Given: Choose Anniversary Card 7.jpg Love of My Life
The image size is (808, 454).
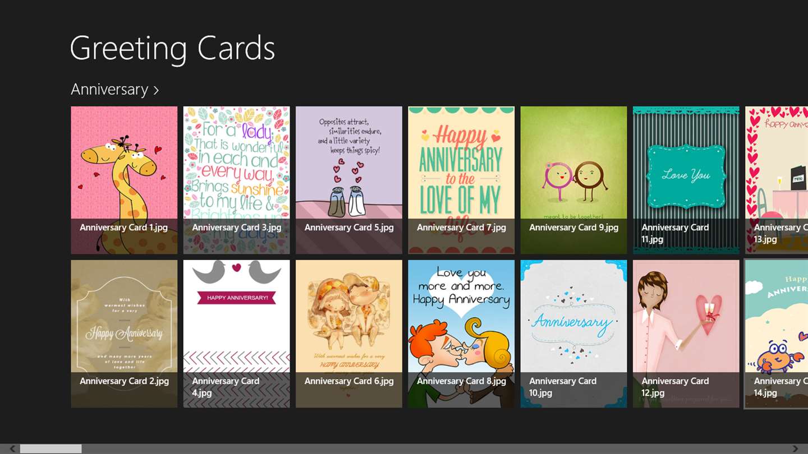Looking at the screenshot, I should pyautogui.click(x=461, y=180).
